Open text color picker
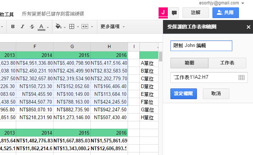Viewport: 253px width, 155px height. pyautogui.click(x=41, y=27)
